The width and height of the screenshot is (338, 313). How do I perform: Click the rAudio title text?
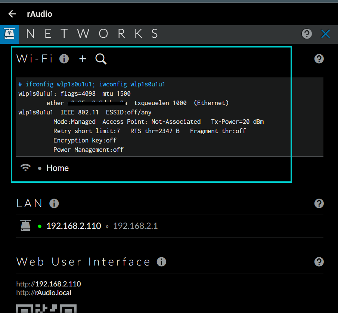click(x=40, y=14)
